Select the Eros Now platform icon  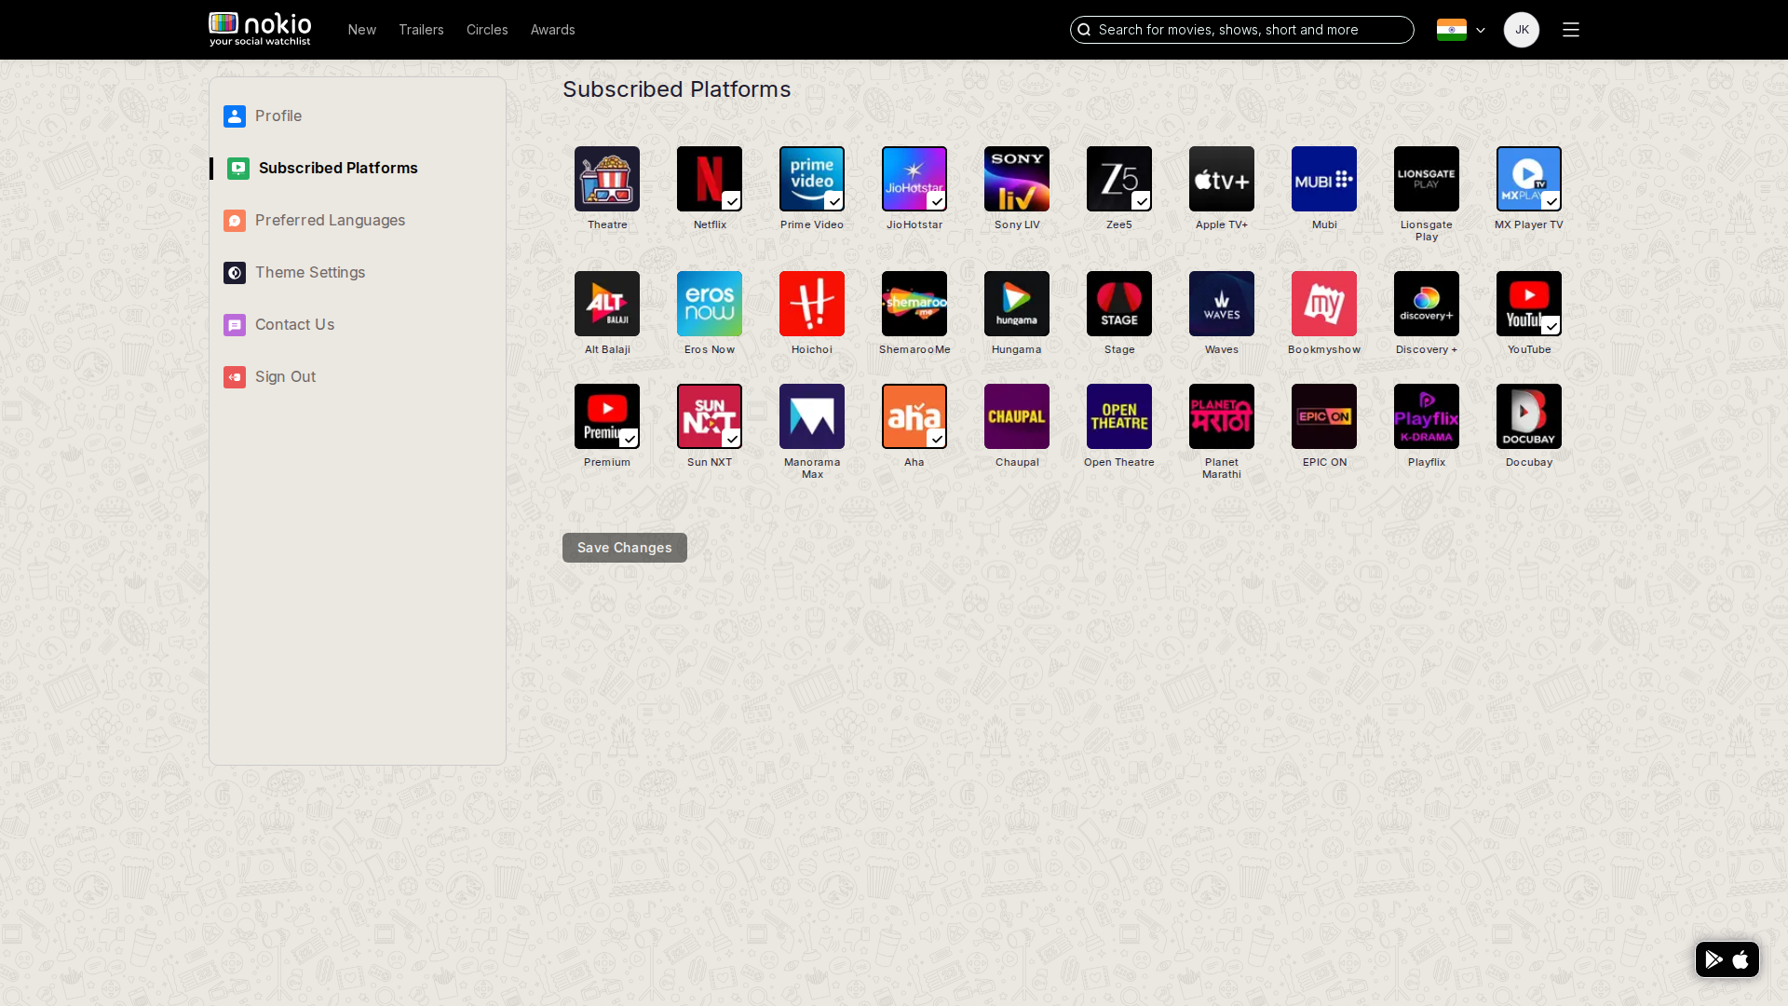point(710,304)
